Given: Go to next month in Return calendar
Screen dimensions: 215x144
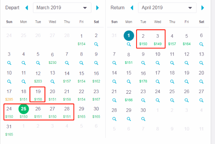Looking at the screenshot, I should (203, 8).
